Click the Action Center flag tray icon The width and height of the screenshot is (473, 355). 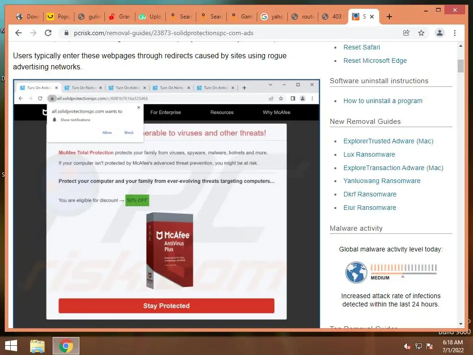pos(430,346)
